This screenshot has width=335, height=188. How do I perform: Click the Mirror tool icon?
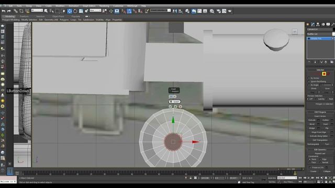pyautogui.click(x=175, y=11)
